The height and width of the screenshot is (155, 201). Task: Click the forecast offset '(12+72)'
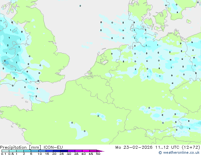tap(191, 147)
